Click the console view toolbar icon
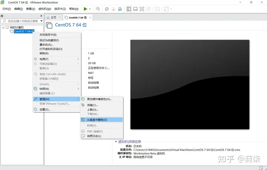The image size is (267, 170). 158,9
